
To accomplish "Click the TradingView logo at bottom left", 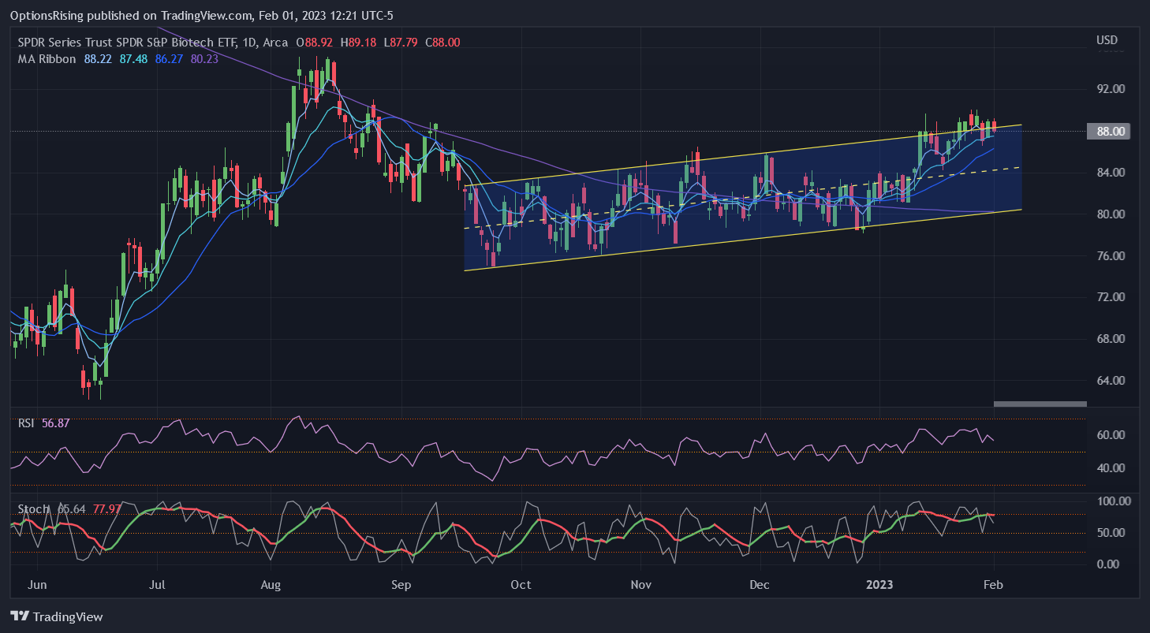I will [57, 616].
